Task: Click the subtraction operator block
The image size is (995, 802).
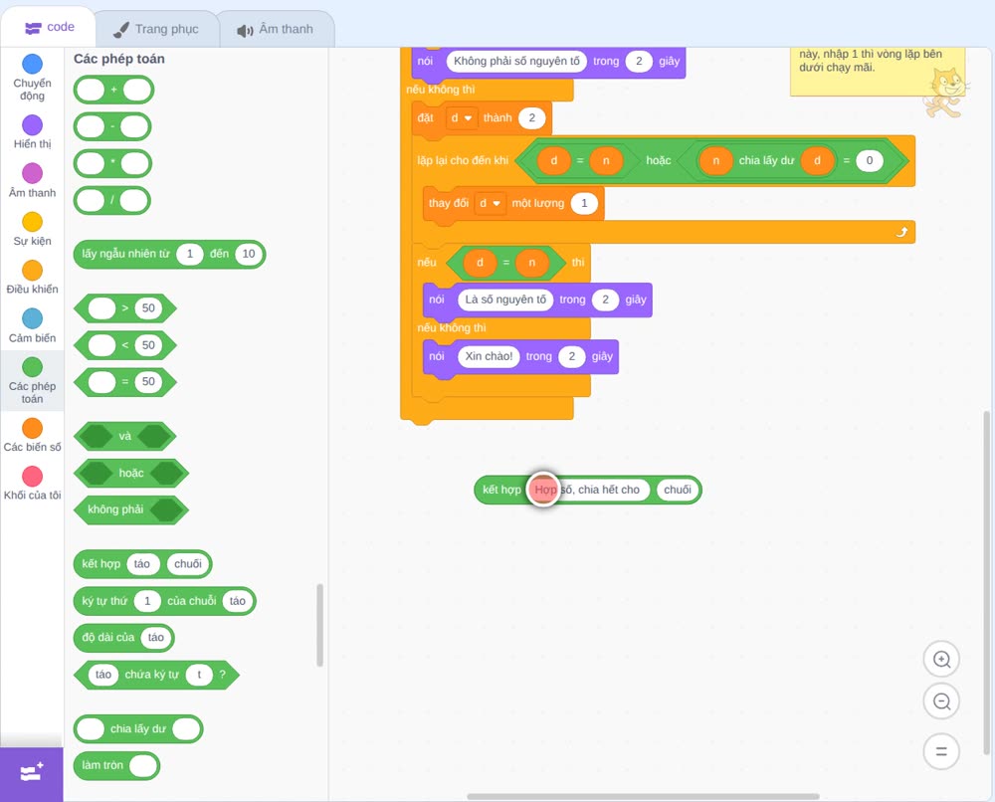Action: pyautogui.click(x=112, y=126)
